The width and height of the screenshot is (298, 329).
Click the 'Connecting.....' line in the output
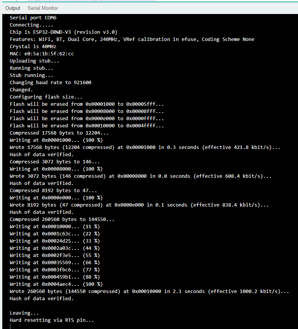[31, 25]
